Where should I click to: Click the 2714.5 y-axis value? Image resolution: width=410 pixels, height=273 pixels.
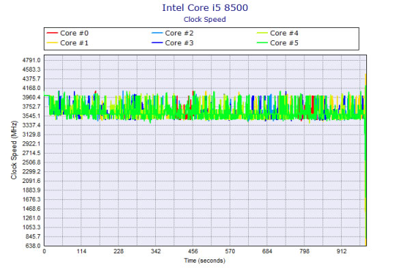[x=31, y=153]
